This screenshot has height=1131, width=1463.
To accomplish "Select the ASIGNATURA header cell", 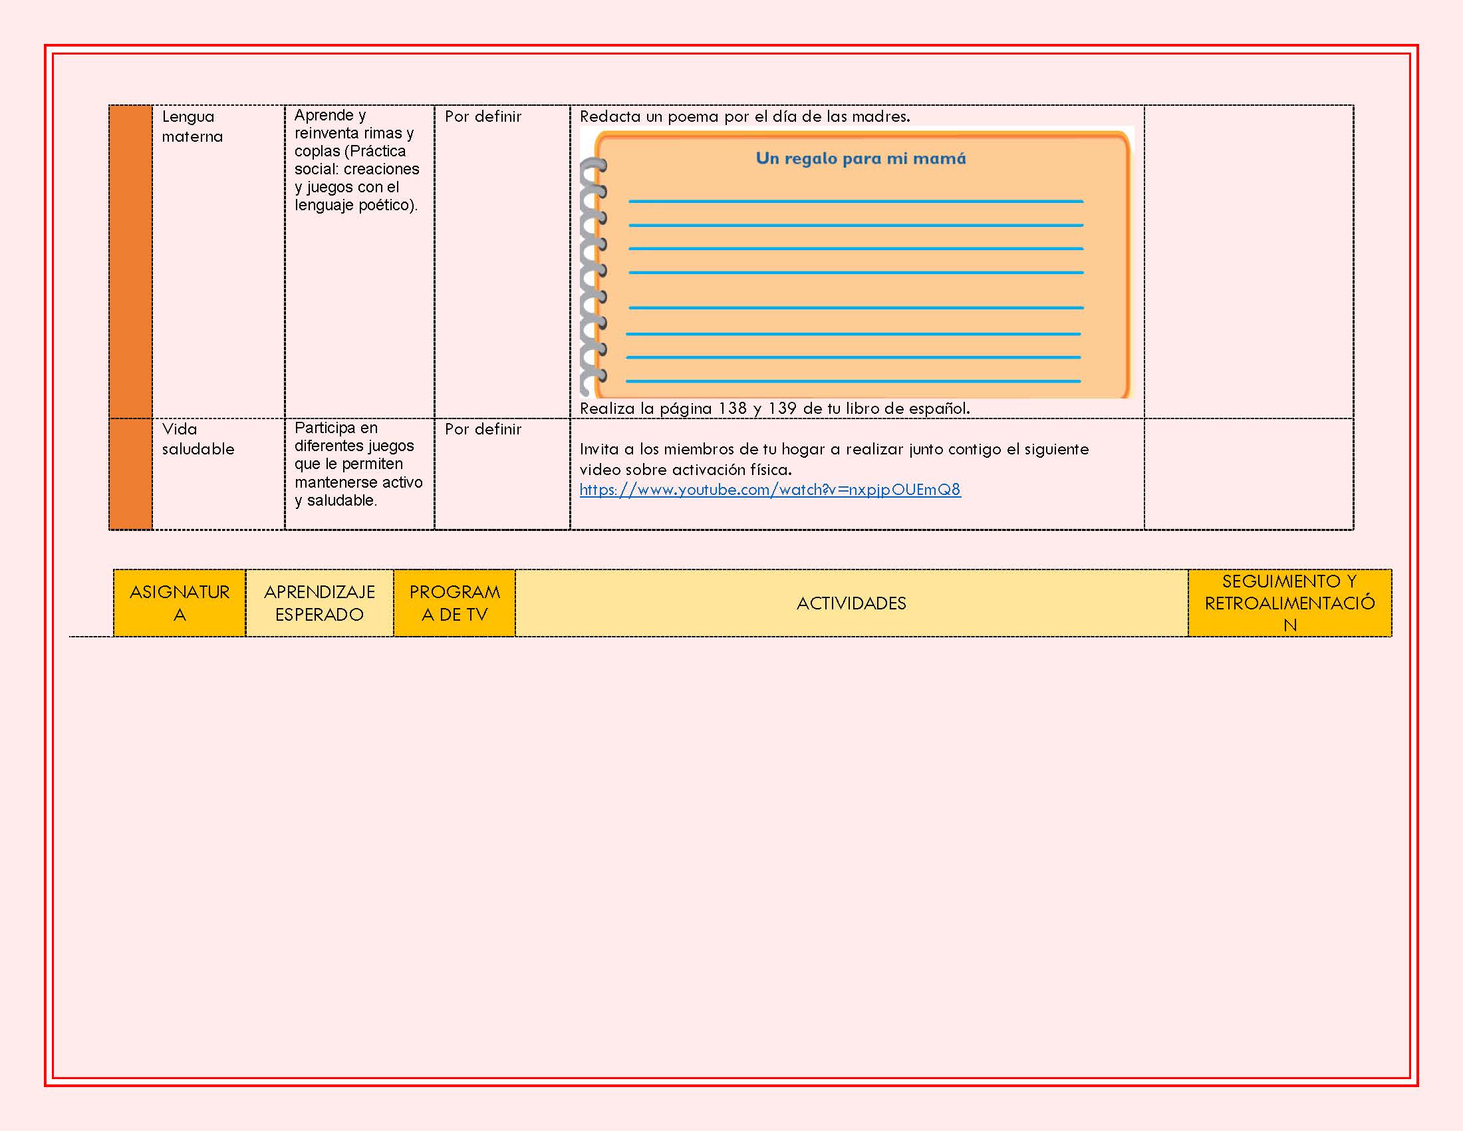I will [x=180, y=603].
